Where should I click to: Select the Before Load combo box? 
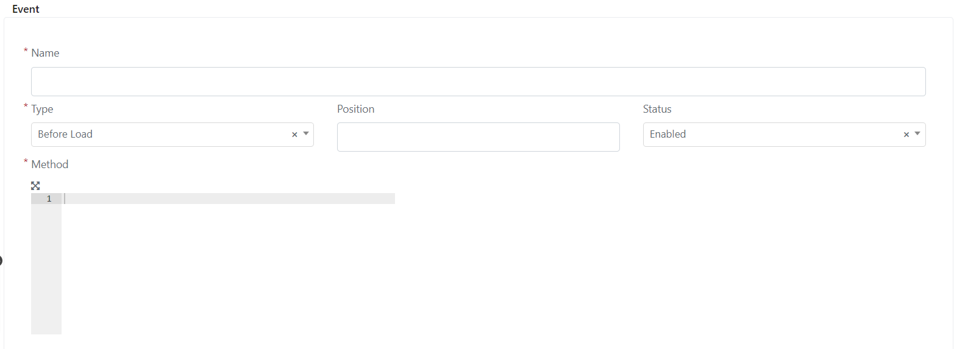coord(173,135)
